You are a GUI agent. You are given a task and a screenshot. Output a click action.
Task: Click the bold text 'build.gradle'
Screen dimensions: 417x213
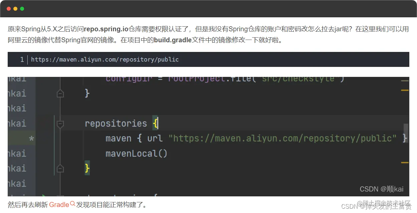[173, 40]
